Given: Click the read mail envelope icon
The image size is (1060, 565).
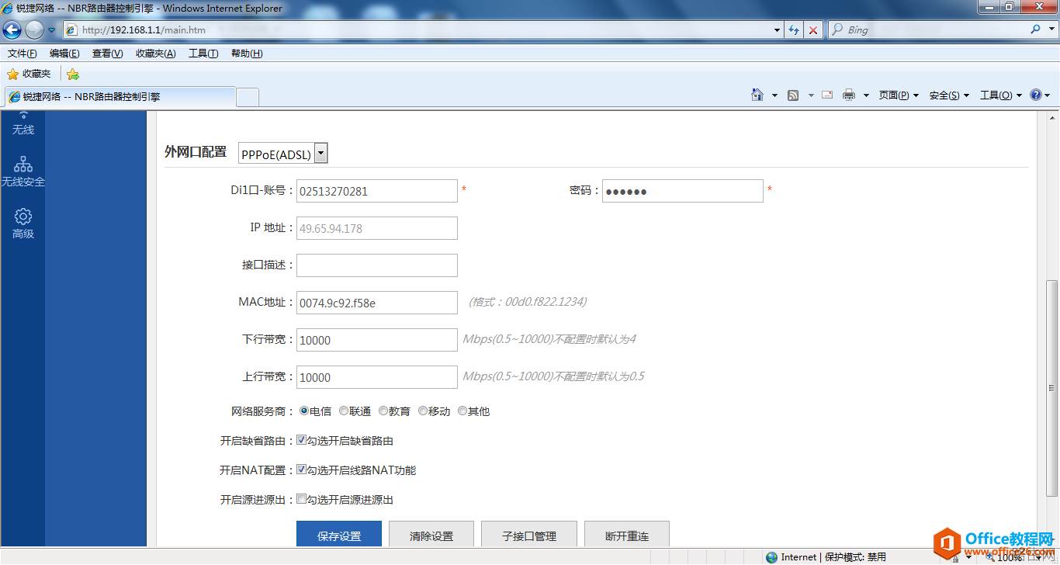Looking at the screenshot, I should [827, 95].
